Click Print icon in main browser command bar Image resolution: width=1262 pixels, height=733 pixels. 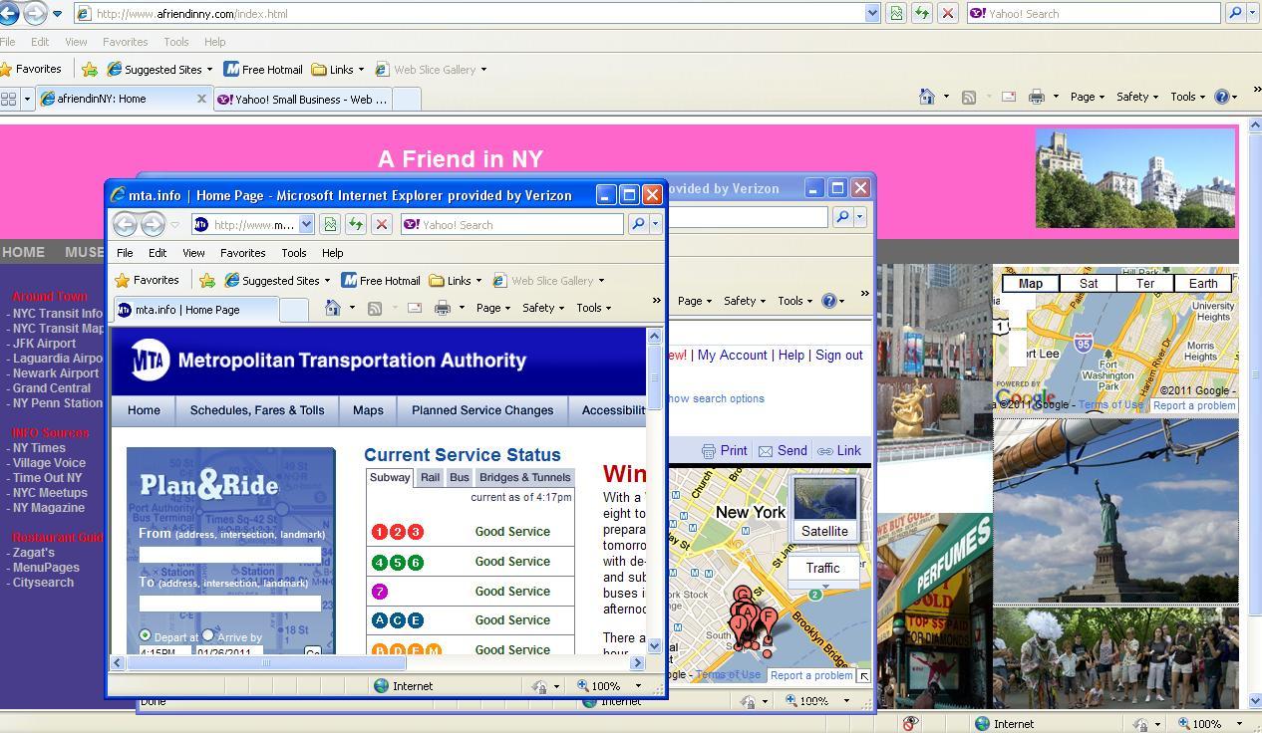click(1037, 97)
